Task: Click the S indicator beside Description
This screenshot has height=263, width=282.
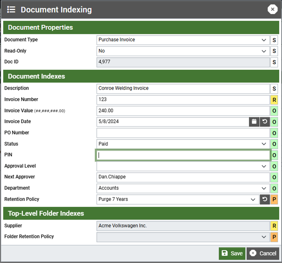Action: (x=274, y=89)
